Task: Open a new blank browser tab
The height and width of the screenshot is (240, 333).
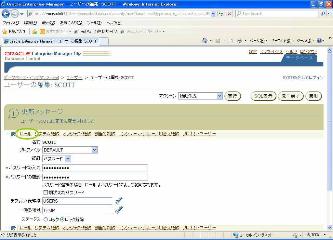Action: point(104,41)
